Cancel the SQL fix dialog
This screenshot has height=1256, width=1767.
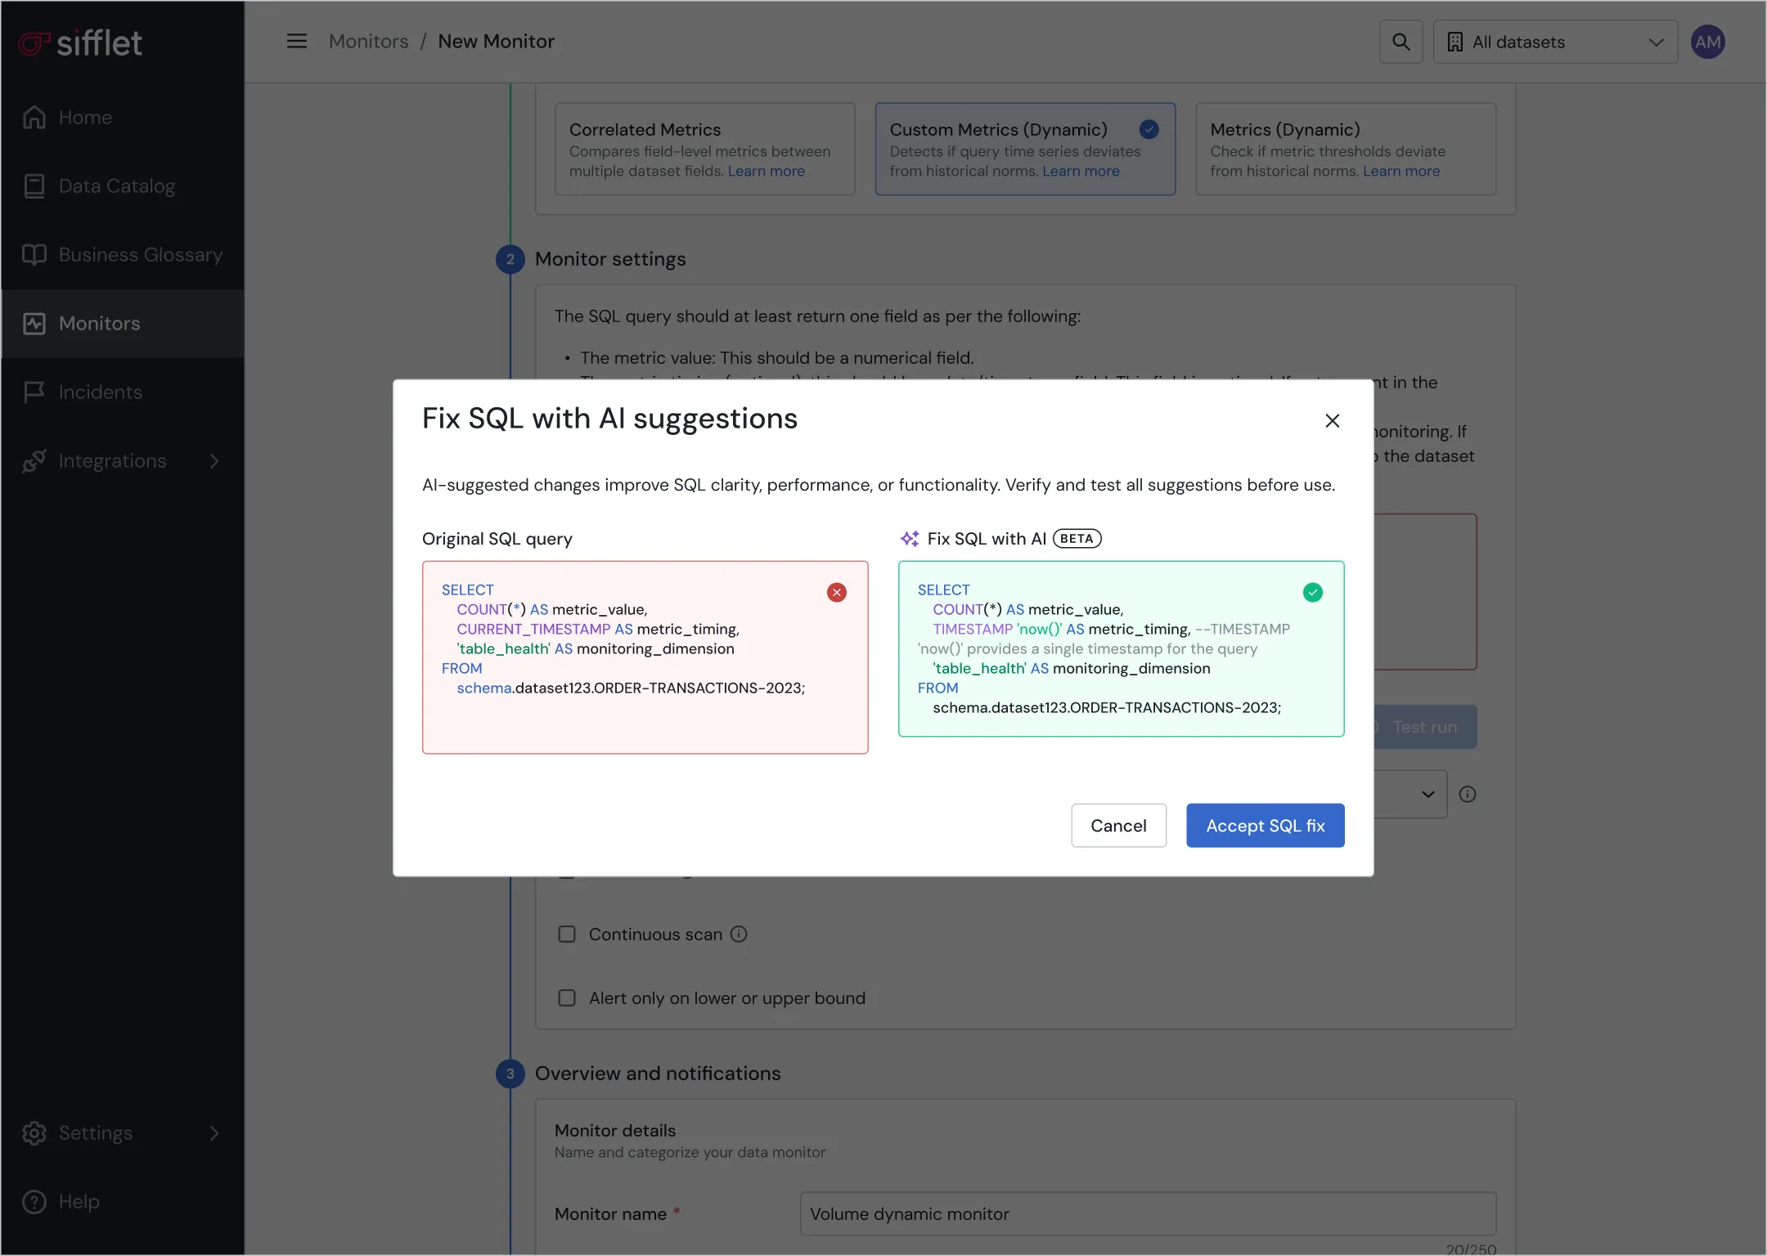[1118, 825]
